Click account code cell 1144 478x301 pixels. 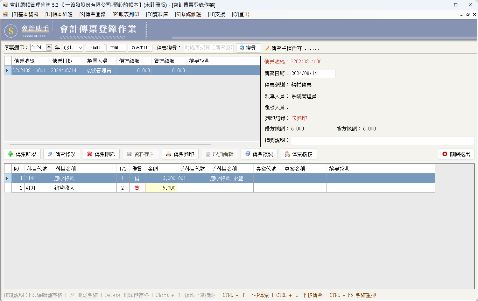(x=39, y=178)
